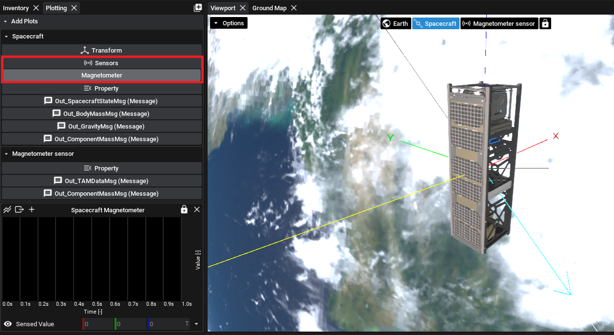
Task: Click the Out_TAMDataMsg (Message) button
Action: (101, 181)
